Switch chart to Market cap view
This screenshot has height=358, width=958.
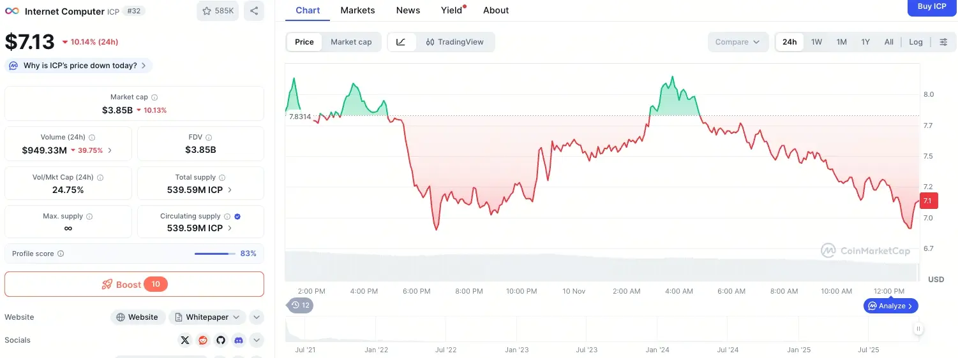[351, 42]
